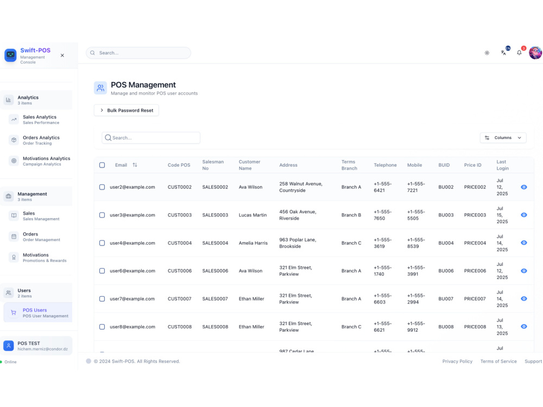Click the address '963 Poplar Lane, Brookside'
Viewport: 543px width, 407px height.
coord(298,243)
